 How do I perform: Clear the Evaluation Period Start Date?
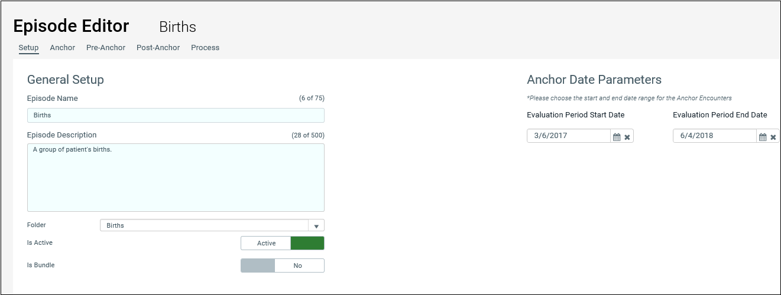(627, 137)
